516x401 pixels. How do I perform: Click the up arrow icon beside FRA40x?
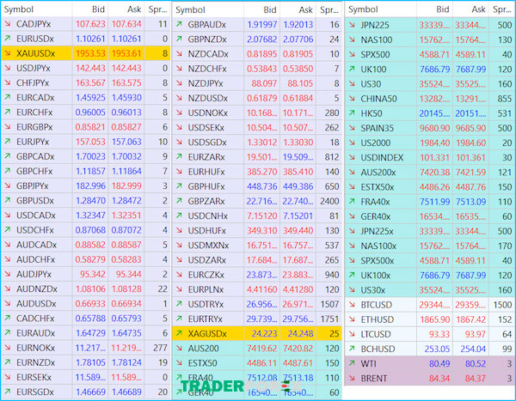(352, 201)
